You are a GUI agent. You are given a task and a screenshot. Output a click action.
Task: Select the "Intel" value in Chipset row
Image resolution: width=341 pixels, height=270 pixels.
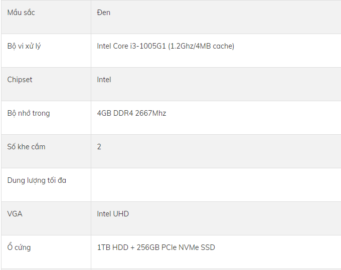(x=104, y=80)
